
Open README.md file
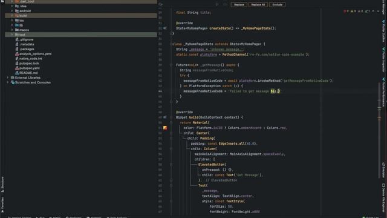click(28, 73)
